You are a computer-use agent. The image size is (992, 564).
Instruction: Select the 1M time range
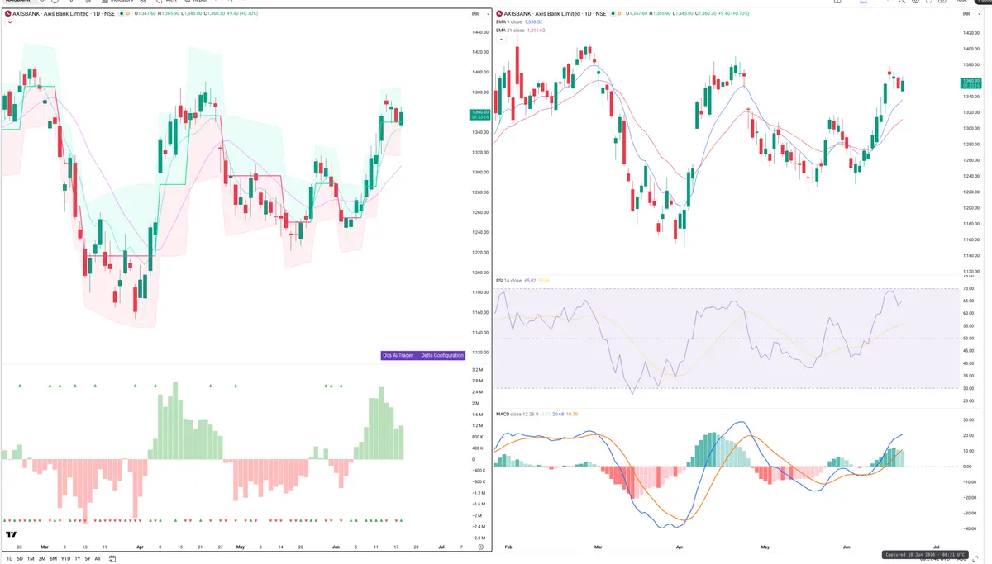(31, 558)
